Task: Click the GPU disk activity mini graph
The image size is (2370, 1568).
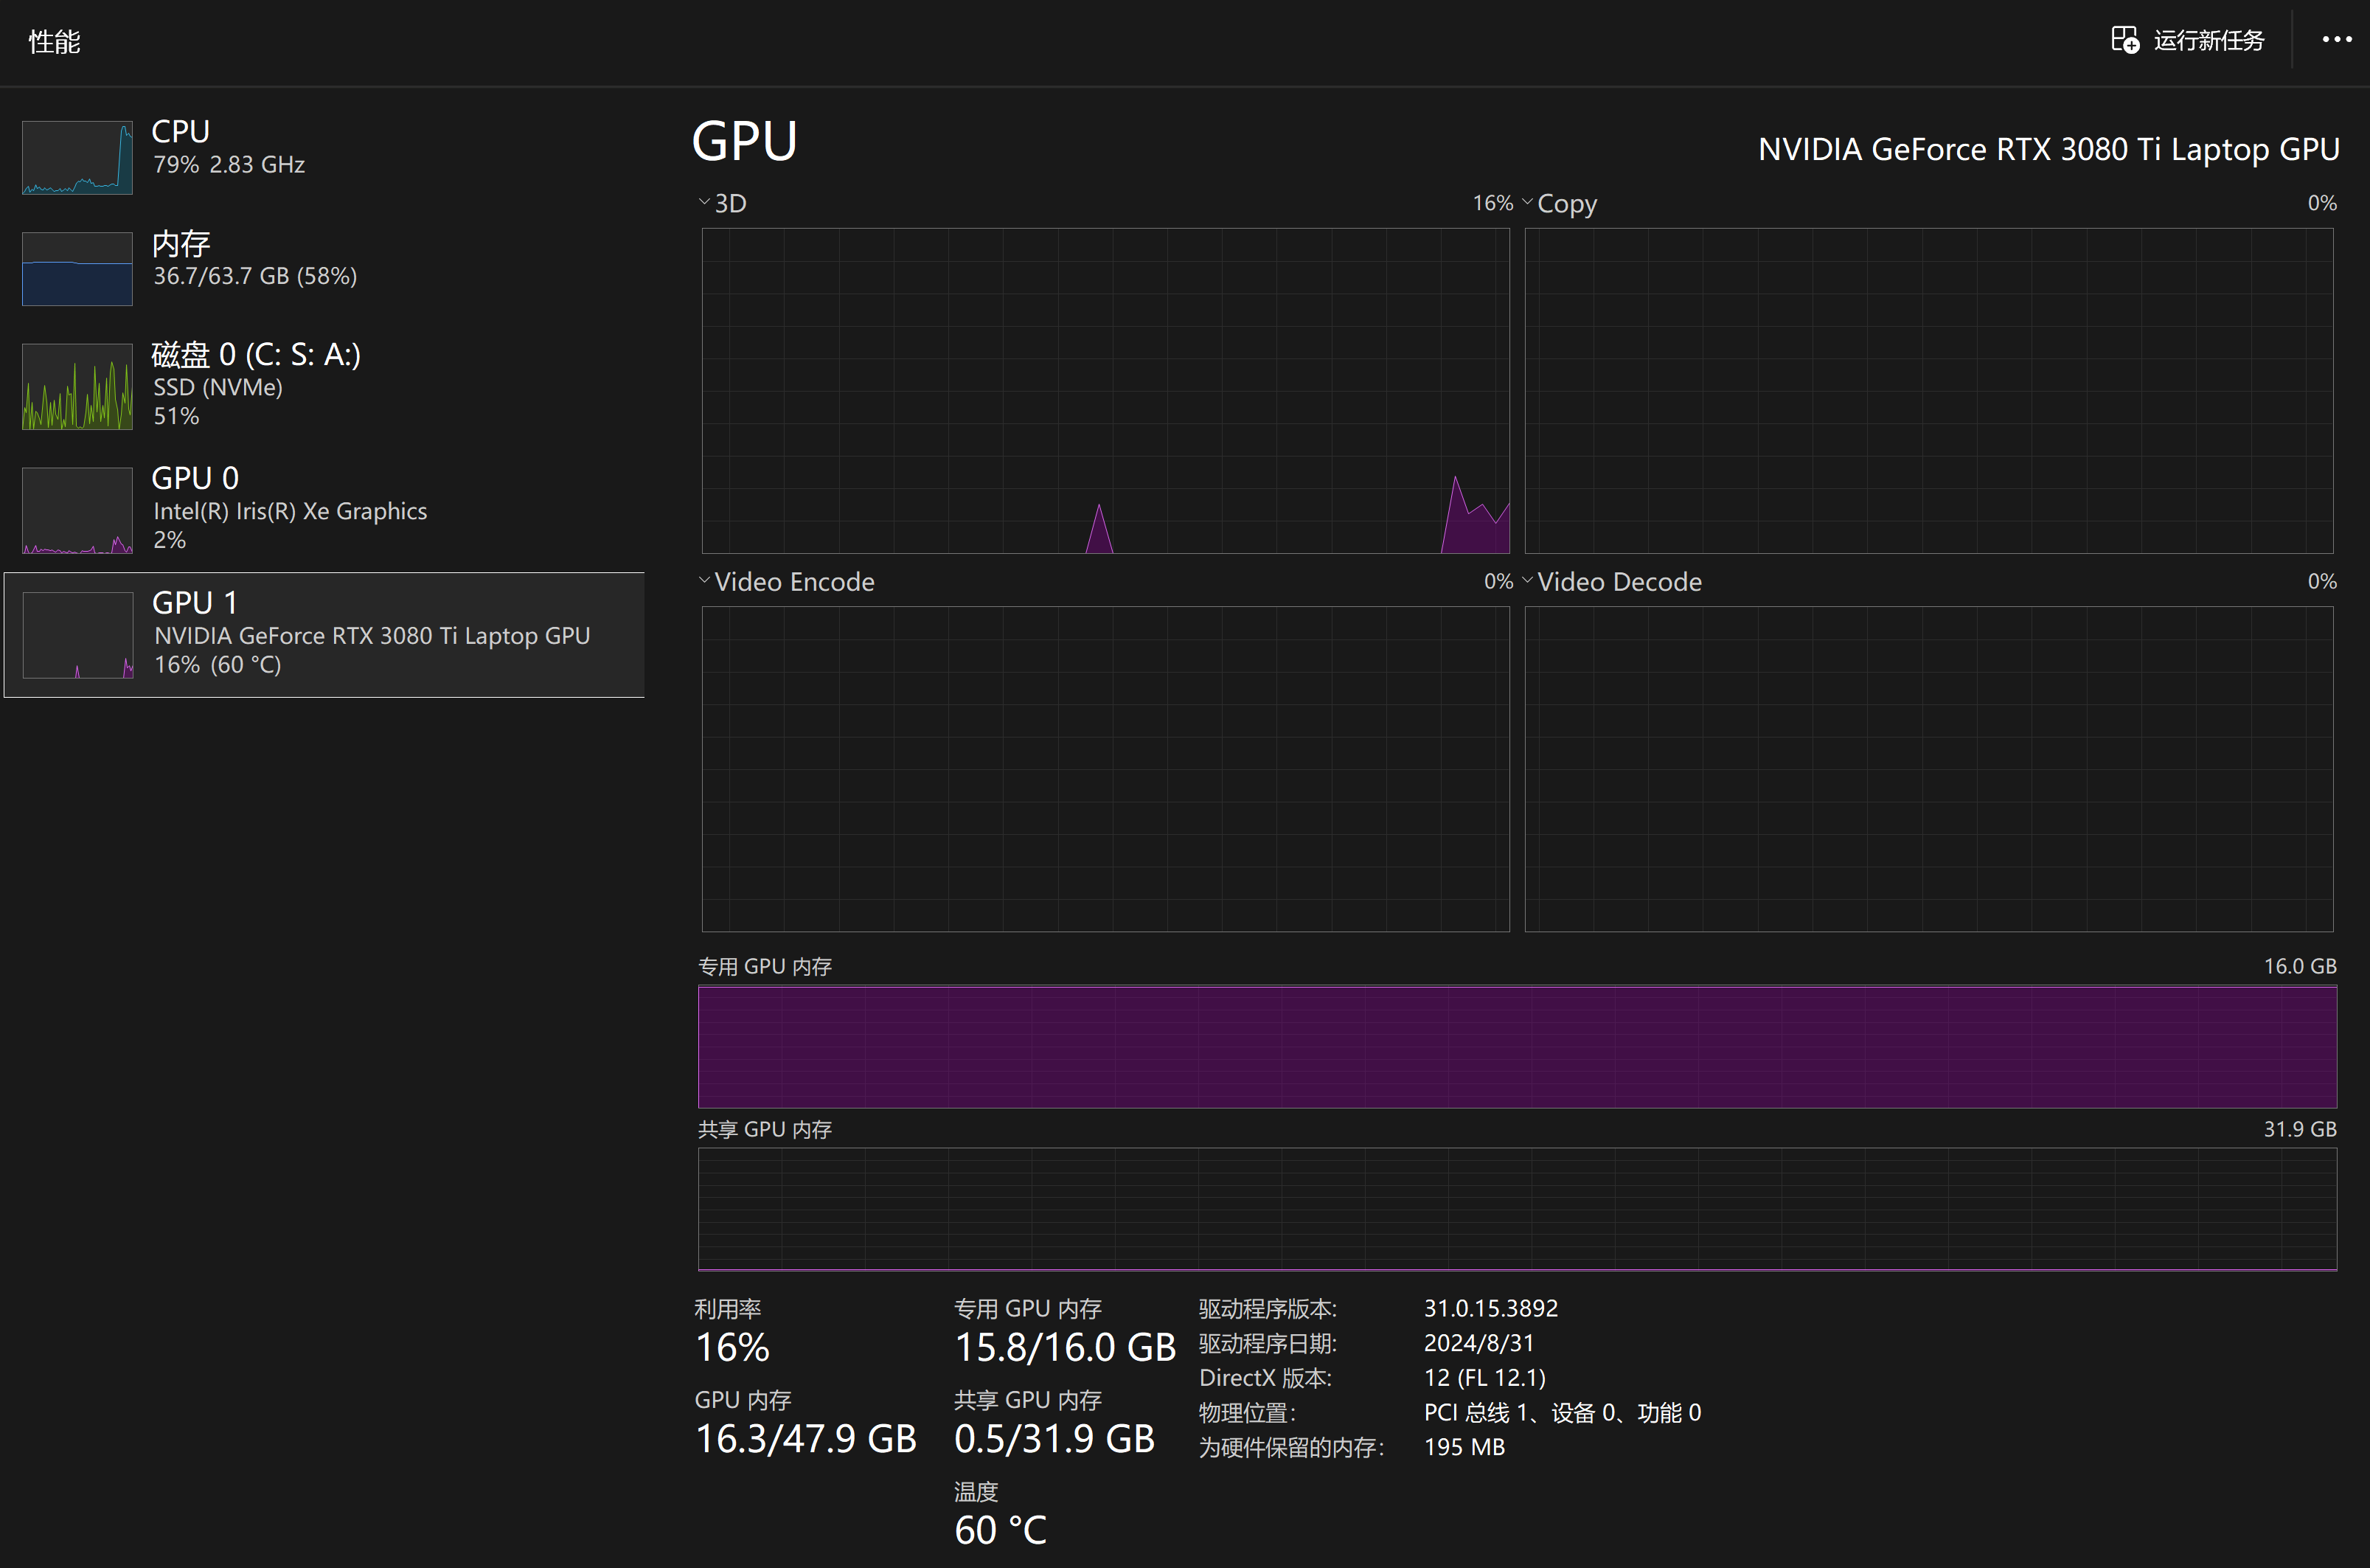Action: pos(77,387)
